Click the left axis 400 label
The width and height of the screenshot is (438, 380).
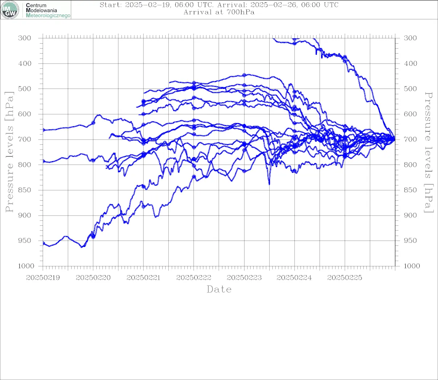point(25,63)
